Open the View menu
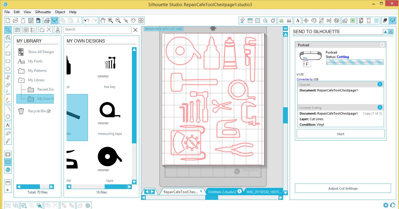 [x=27, y=12]
